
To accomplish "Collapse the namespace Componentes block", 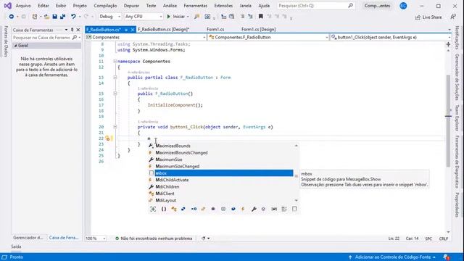I will tap(115, 61).
